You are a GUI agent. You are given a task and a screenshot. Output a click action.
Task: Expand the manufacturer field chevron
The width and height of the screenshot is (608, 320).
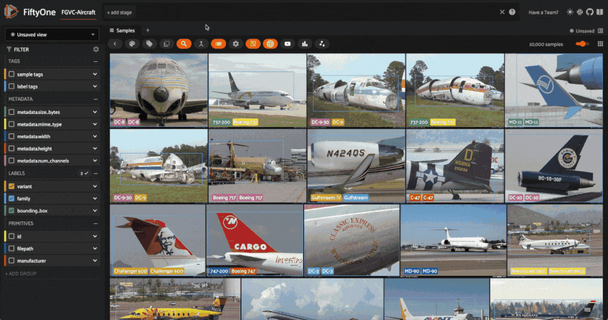point(95,261)
